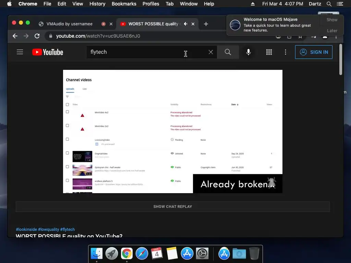Click Later on Mojave notification
Image resolution: width=351 pixels, height=263 pixels.
point(332,30)
